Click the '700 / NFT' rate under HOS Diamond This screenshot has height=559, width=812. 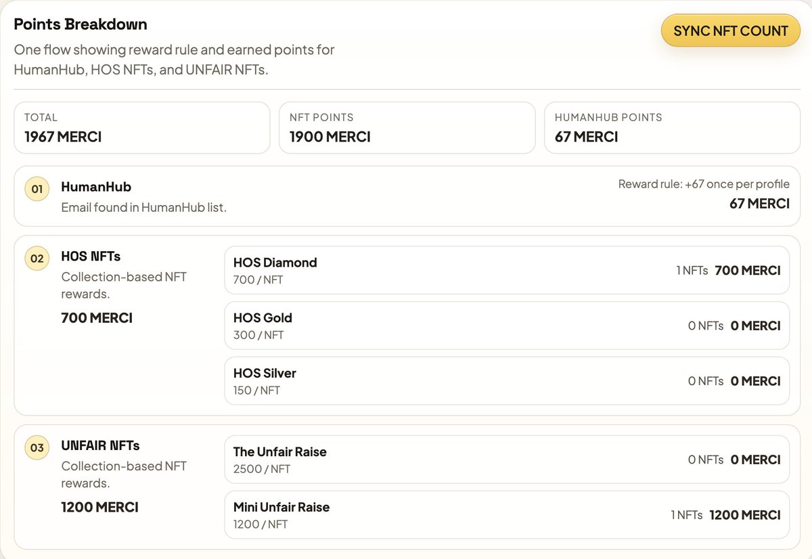click(x=257, y=279)
